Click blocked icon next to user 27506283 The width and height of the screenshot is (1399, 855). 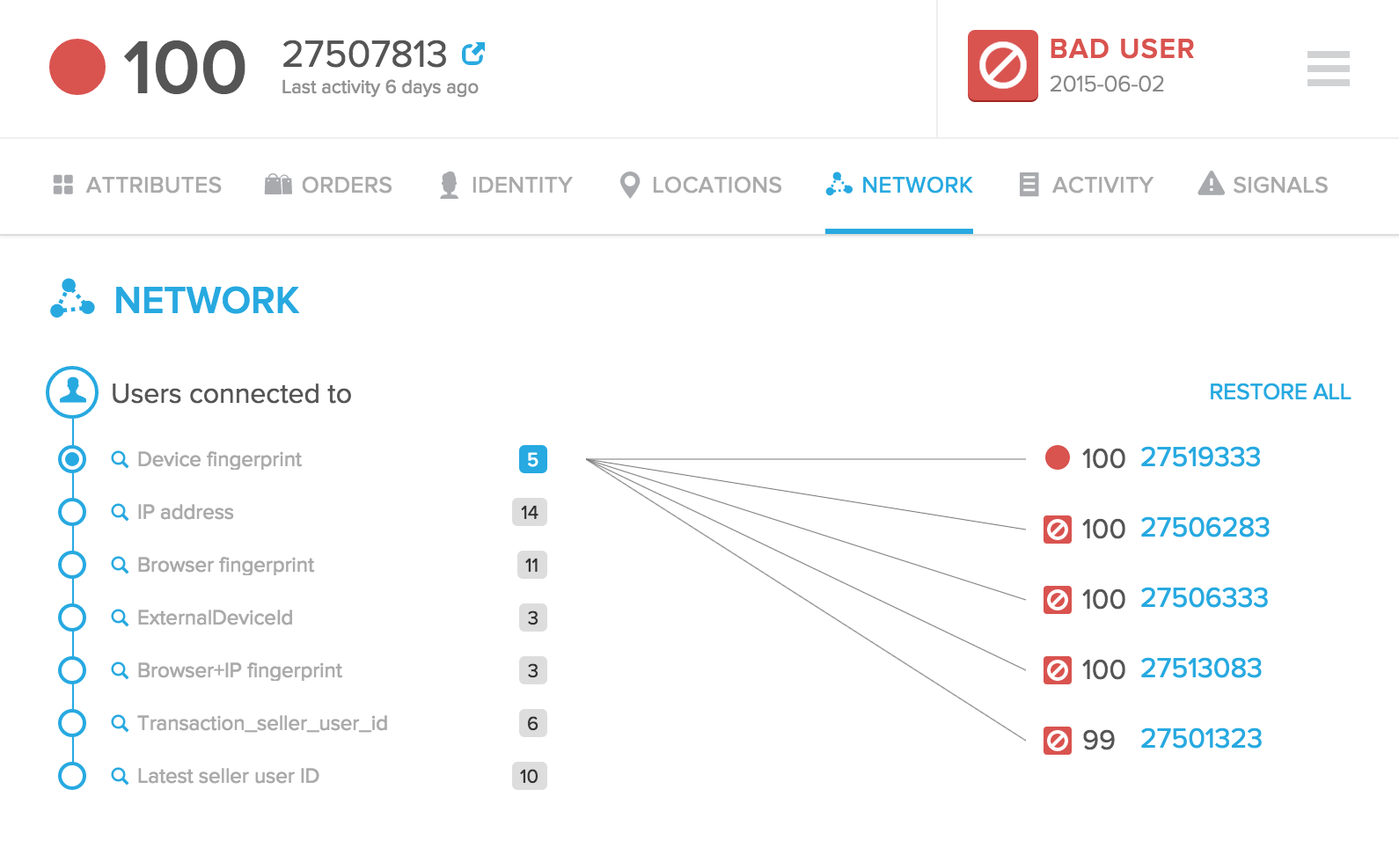(x=1057, y=530)
